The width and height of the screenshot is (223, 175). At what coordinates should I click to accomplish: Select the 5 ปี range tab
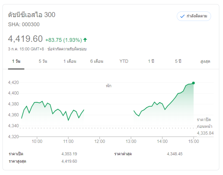178,61
